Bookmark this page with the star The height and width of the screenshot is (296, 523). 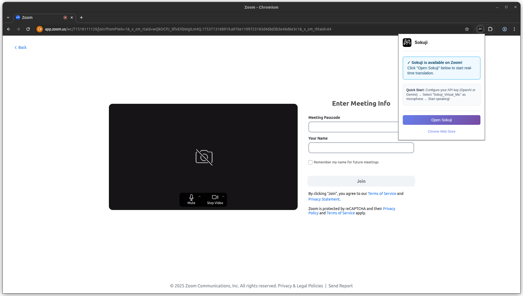(x=467, y=29)
